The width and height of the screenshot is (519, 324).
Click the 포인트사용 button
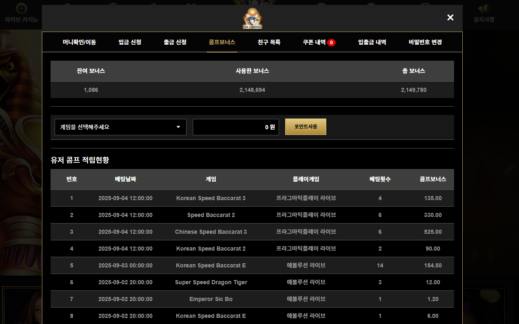(306, 127)
